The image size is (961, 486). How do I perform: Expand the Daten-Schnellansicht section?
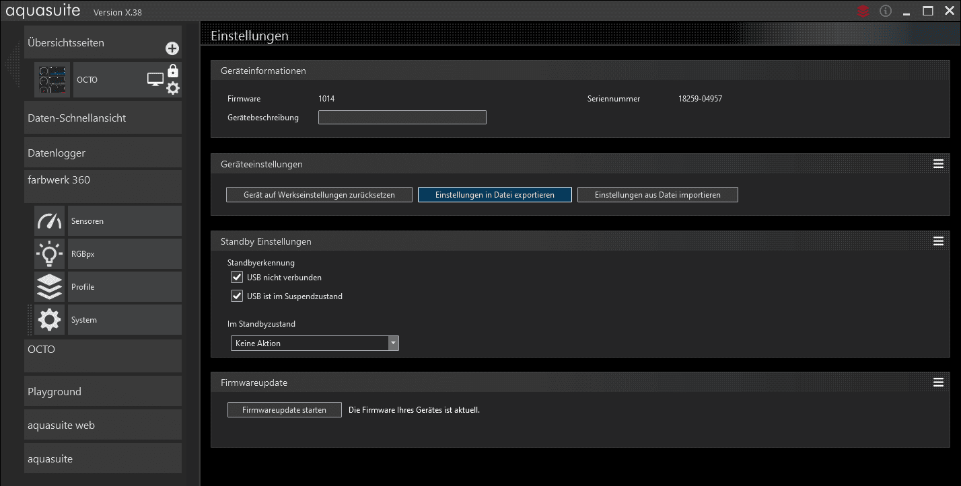click(x=103, y=118)
